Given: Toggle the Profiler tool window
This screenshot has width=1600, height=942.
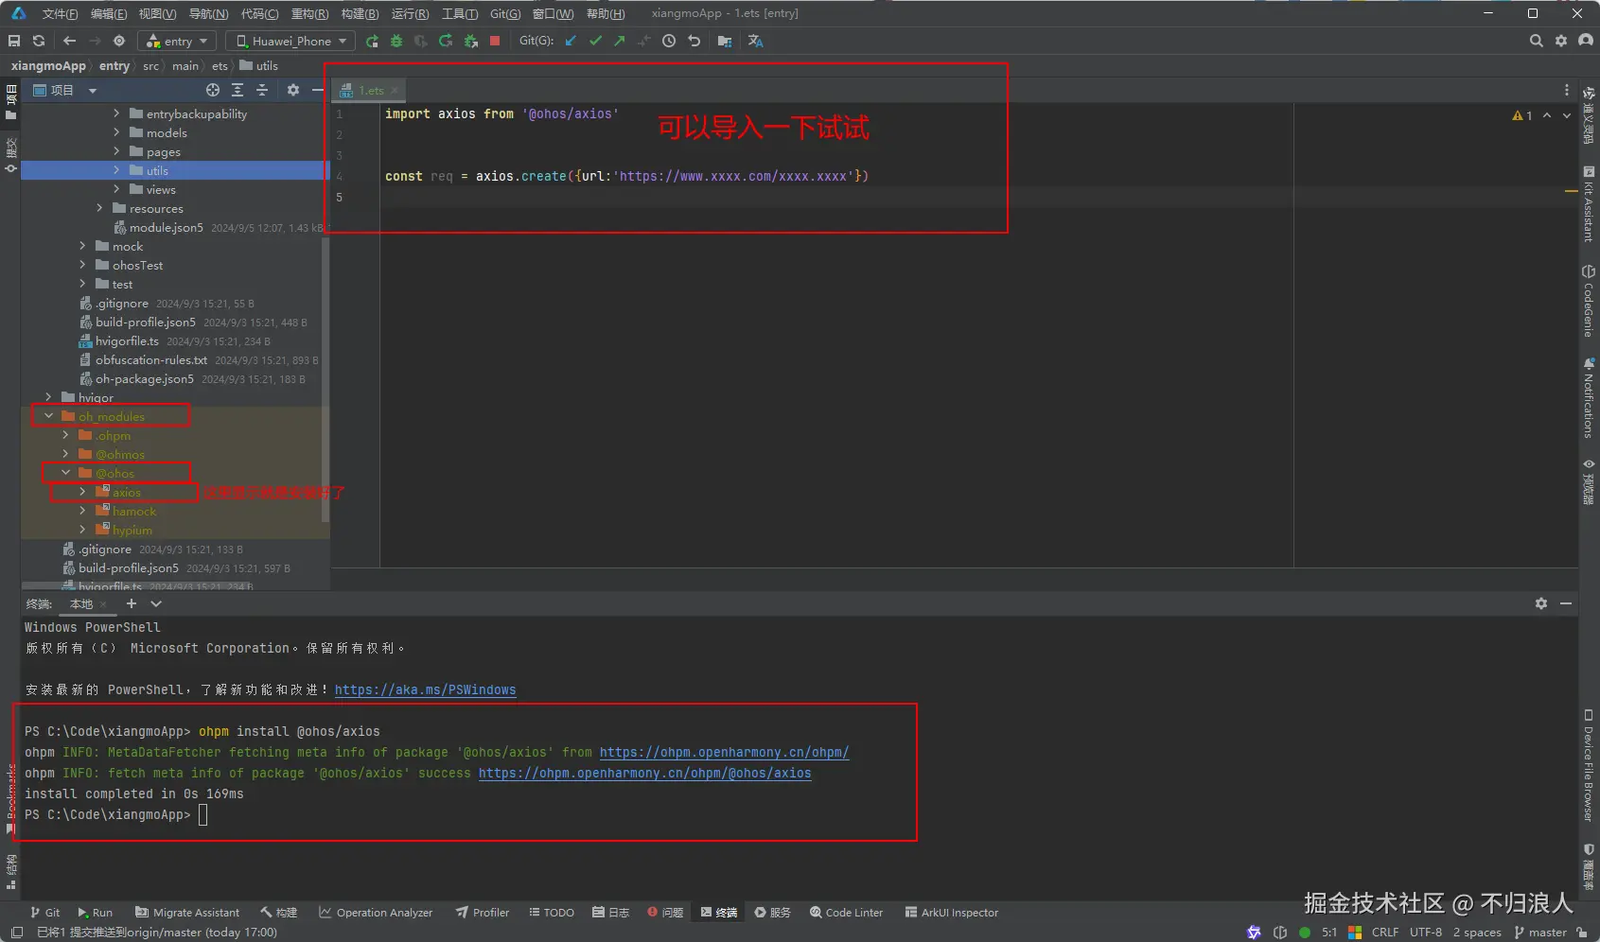Looking at the screenshot, I should pyautogui.click(x=483, y=913).
